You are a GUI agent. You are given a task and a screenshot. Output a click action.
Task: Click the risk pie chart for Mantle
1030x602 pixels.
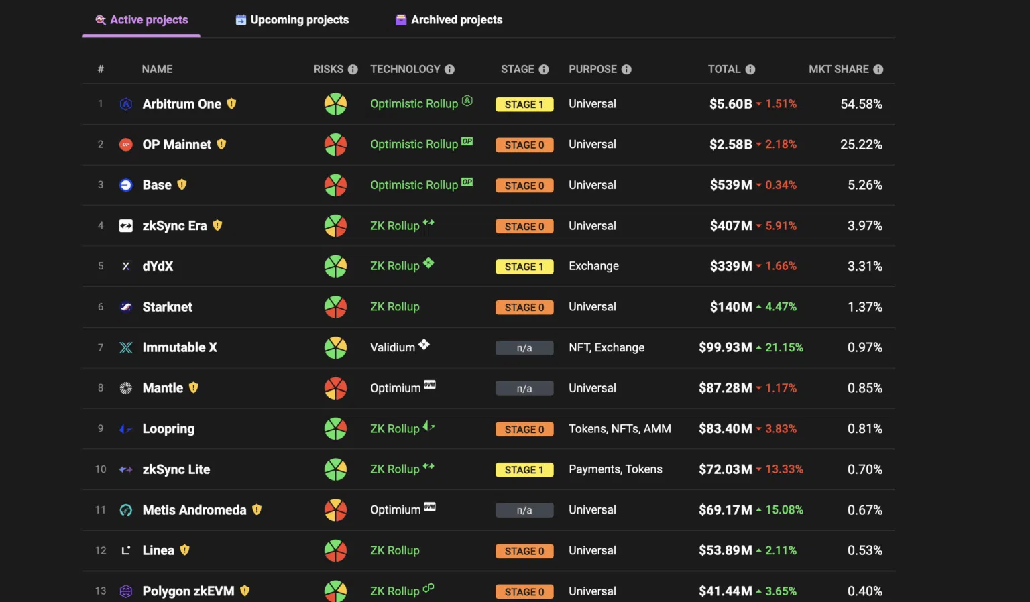pyautogui.click(x=335, y=388)
